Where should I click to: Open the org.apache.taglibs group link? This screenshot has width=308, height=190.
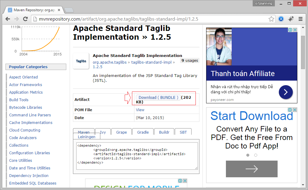pos(109,62)
